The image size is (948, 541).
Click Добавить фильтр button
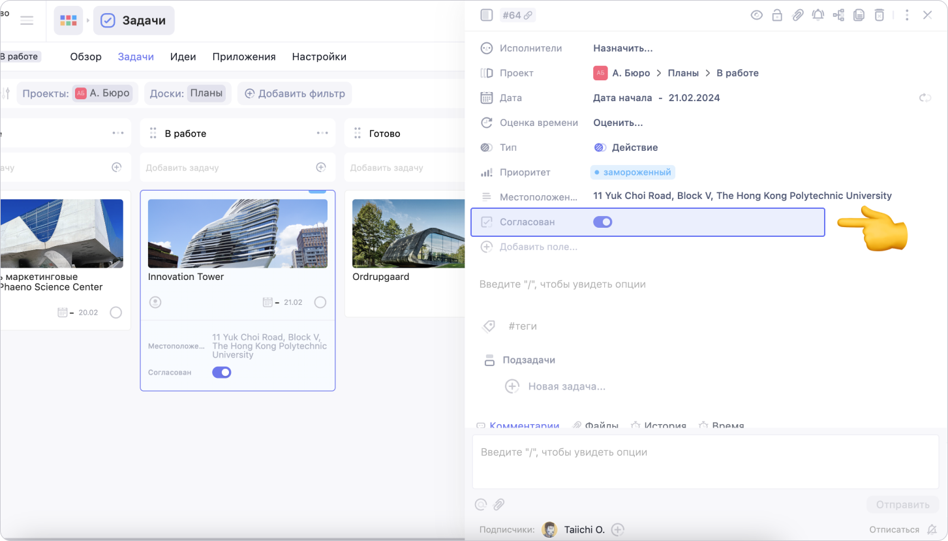coord(295,93)
